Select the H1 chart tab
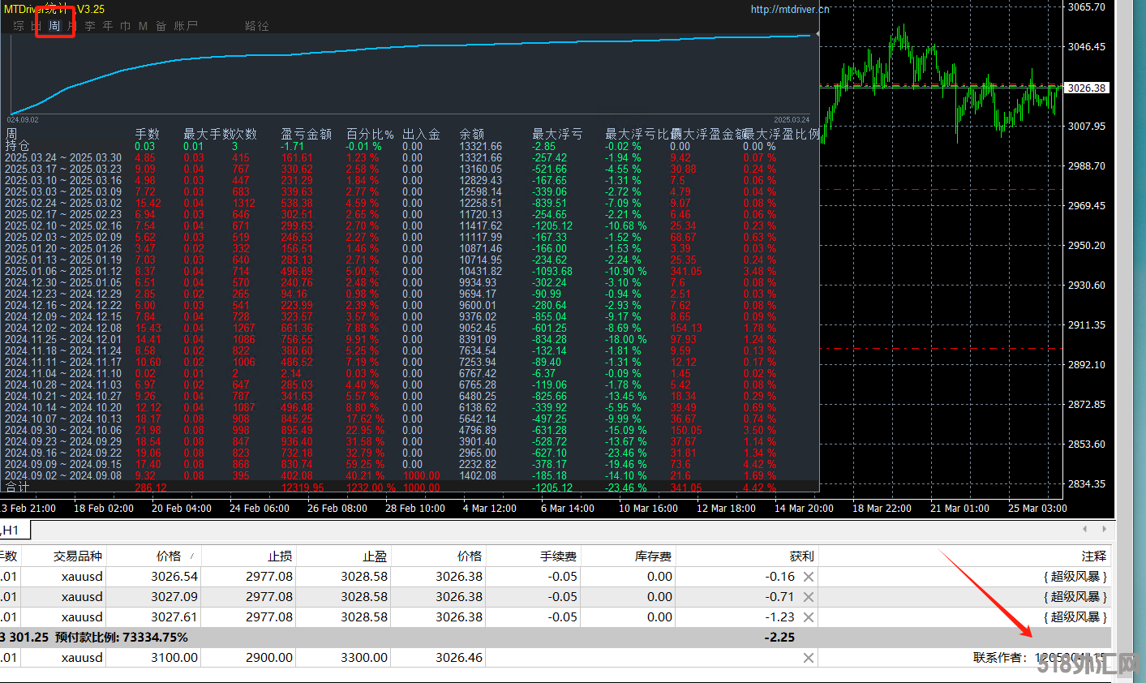 click(11, 530)
